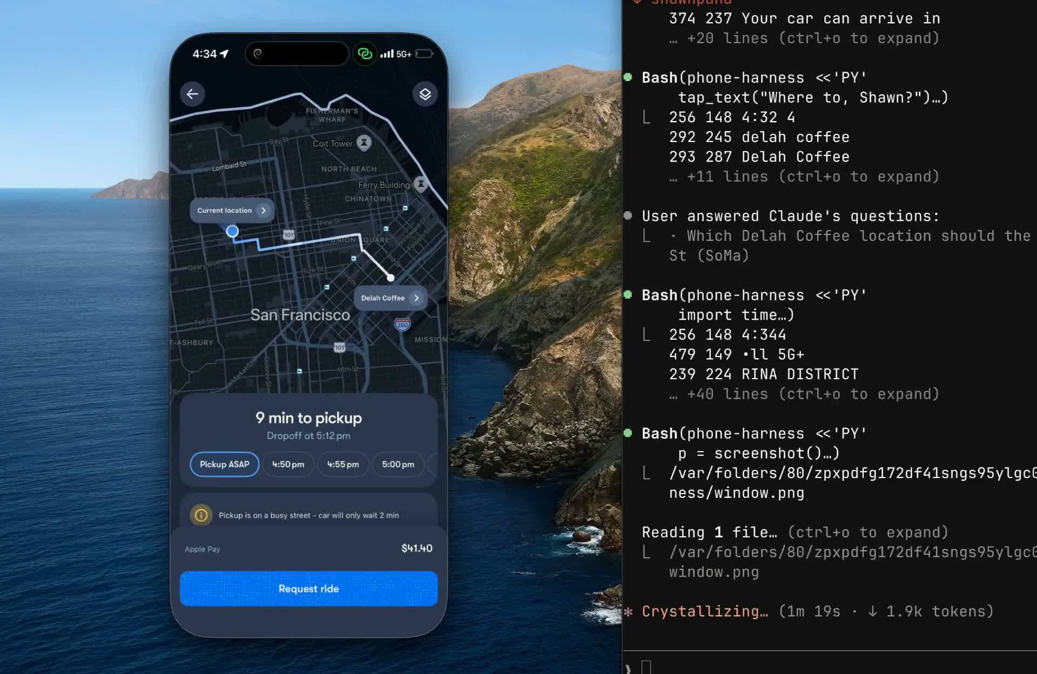Image resolution: width=1037 pixels, height=674 pixels.
Task: Tap the Chinatown map label
Action: coord(368,199)
